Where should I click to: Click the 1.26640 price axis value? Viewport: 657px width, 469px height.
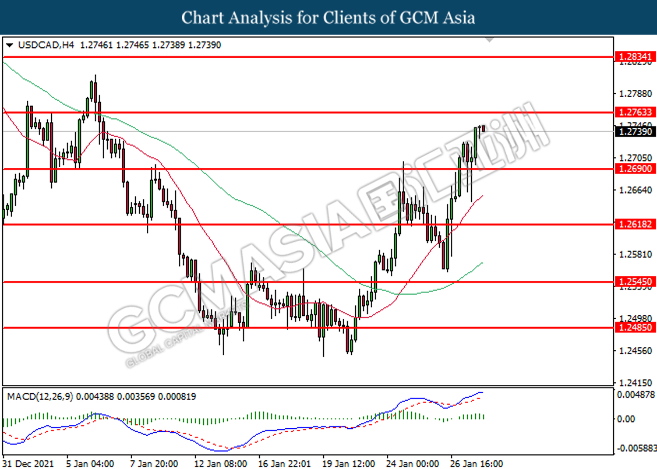pyautogui.click(x=635, y=190)
